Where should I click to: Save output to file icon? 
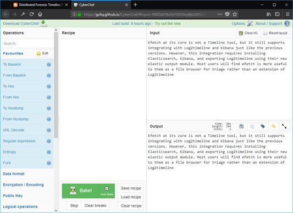tap(241, 126)
